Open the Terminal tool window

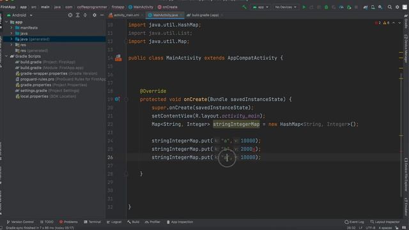point(92,222)
